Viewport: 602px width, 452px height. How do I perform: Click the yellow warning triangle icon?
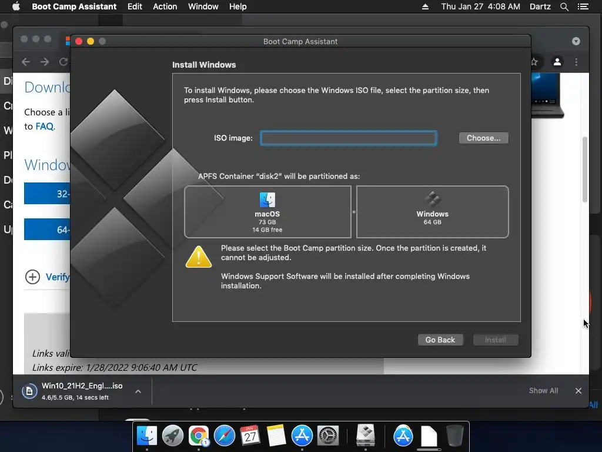[199, 257]
